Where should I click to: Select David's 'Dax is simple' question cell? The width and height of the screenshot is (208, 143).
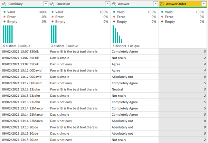pyautogui.click(x=80, y=77)
